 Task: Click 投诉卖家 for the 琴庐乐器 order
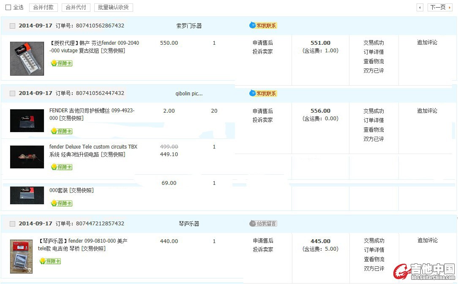(x=263, y=249)
